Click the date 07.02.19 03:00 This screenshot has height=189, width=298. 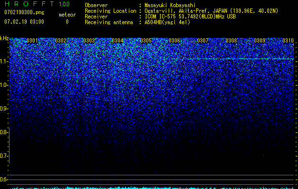24,21
